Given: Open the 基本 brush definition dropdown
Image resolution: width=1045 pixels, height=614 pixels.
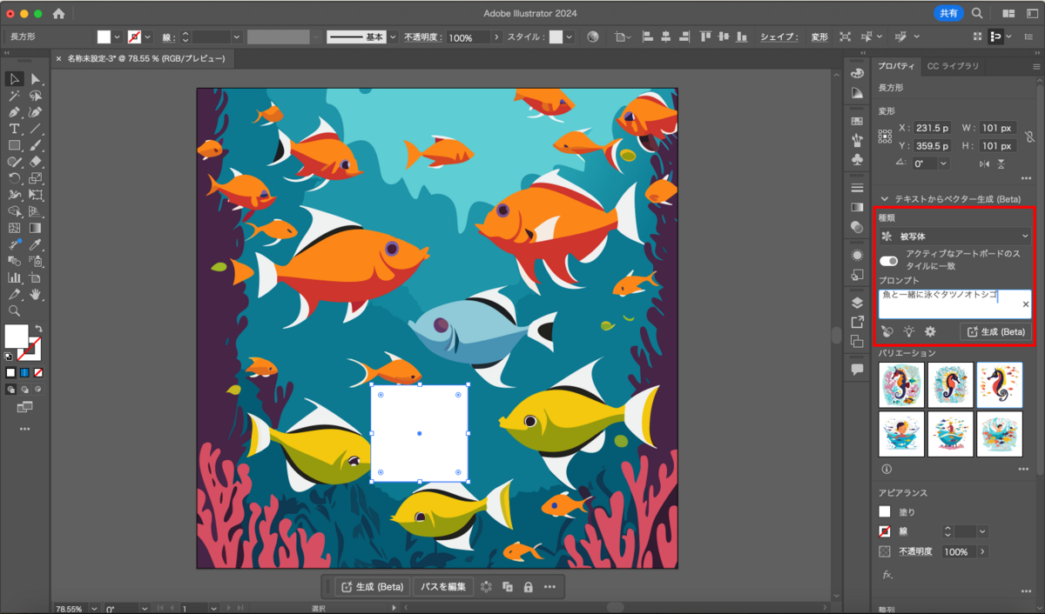Looking at the screenshot, I should (393, 37).
